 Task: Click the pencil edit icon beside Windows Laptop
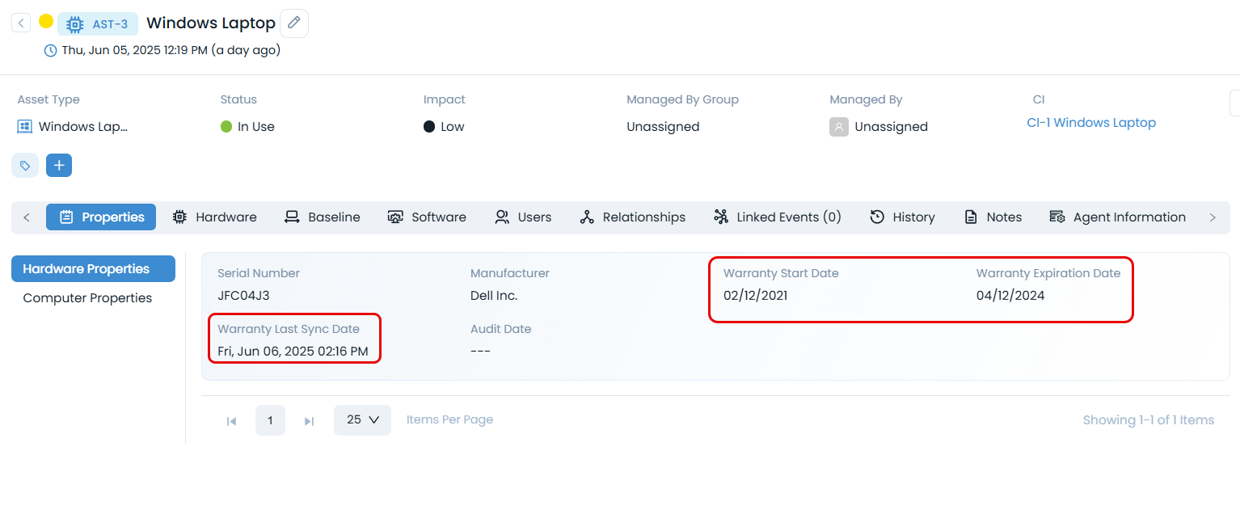(293, 23)
